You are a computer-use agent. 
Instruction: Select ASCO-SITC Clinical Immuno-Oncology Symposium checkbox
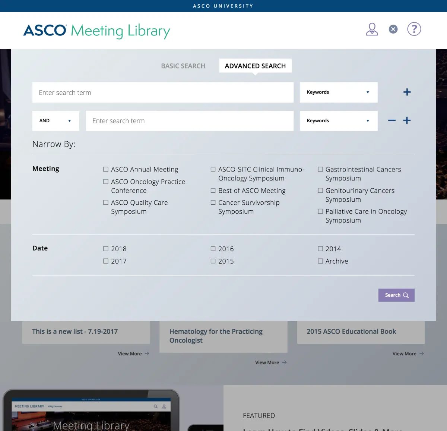(x=213, y=169)
